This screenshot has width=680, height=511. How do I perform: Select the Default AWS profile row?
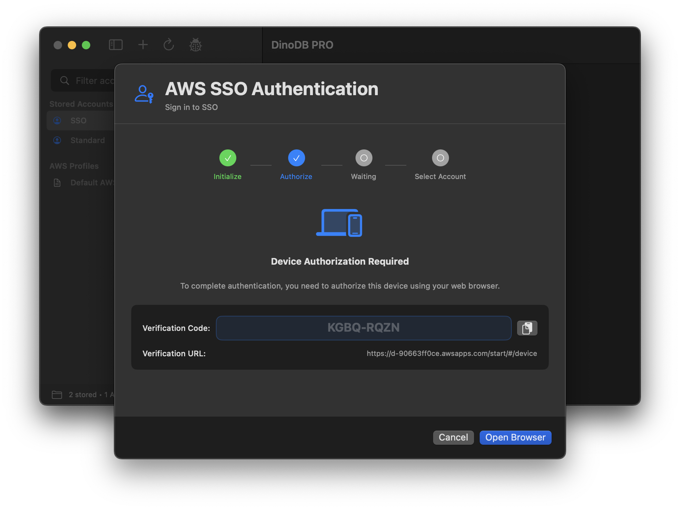point(81,183)
